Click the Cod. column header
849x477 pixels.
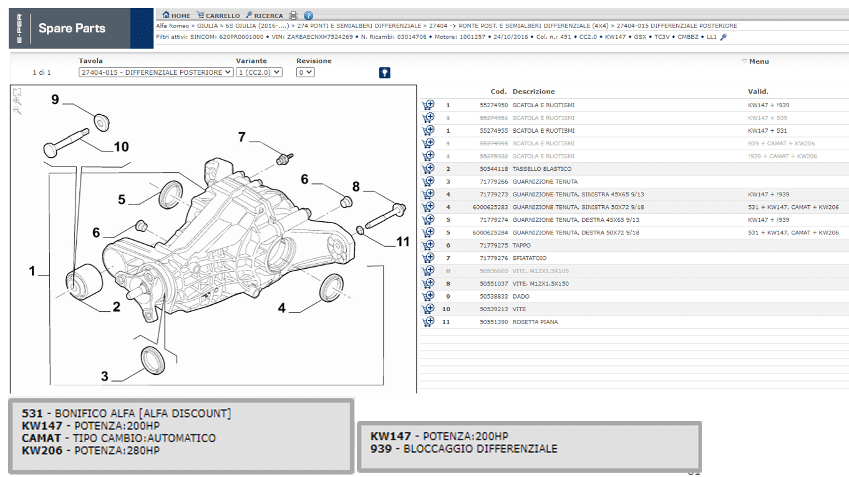[x=498, y=92]
